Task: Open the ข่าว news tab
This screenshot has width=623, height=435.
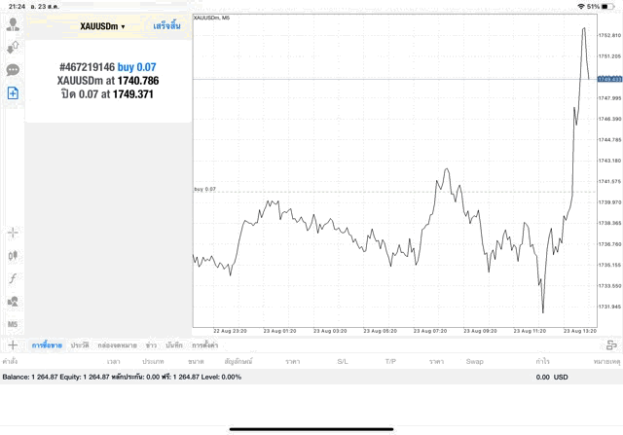Action: (151, 345)
